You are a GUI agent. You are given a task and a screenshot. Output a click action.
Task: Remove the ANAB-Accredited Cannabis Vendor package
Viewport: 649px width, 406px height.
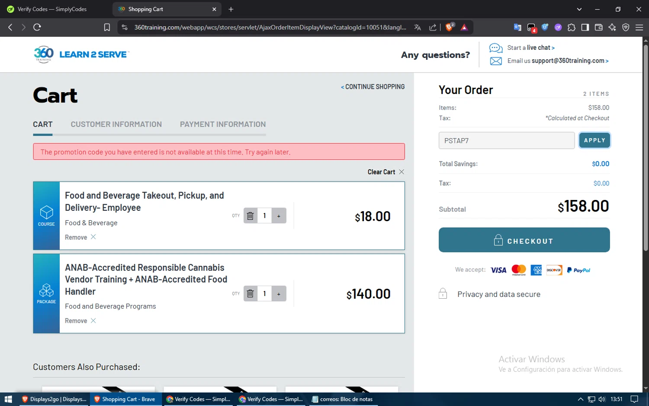tap(80, 321)
